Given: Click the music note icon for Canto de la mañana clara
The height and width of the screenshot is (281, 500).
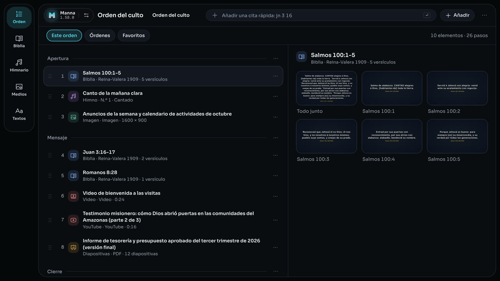Looking at the screenshot, I should click(x=73, y=96).
